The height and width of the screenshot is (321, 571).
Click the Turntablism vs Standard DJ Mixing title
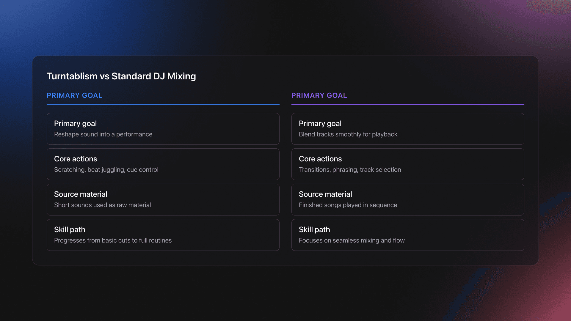coord(121,76)
